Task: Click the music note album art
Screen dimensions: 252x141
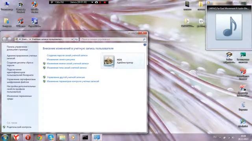Action: click(x=229, y=27)
